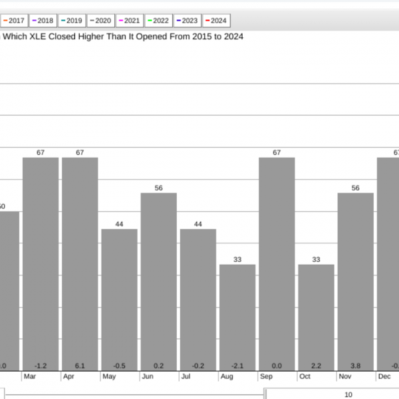
Task: Toggle the 2020 year legend button
Action: (x=101, y=21)
